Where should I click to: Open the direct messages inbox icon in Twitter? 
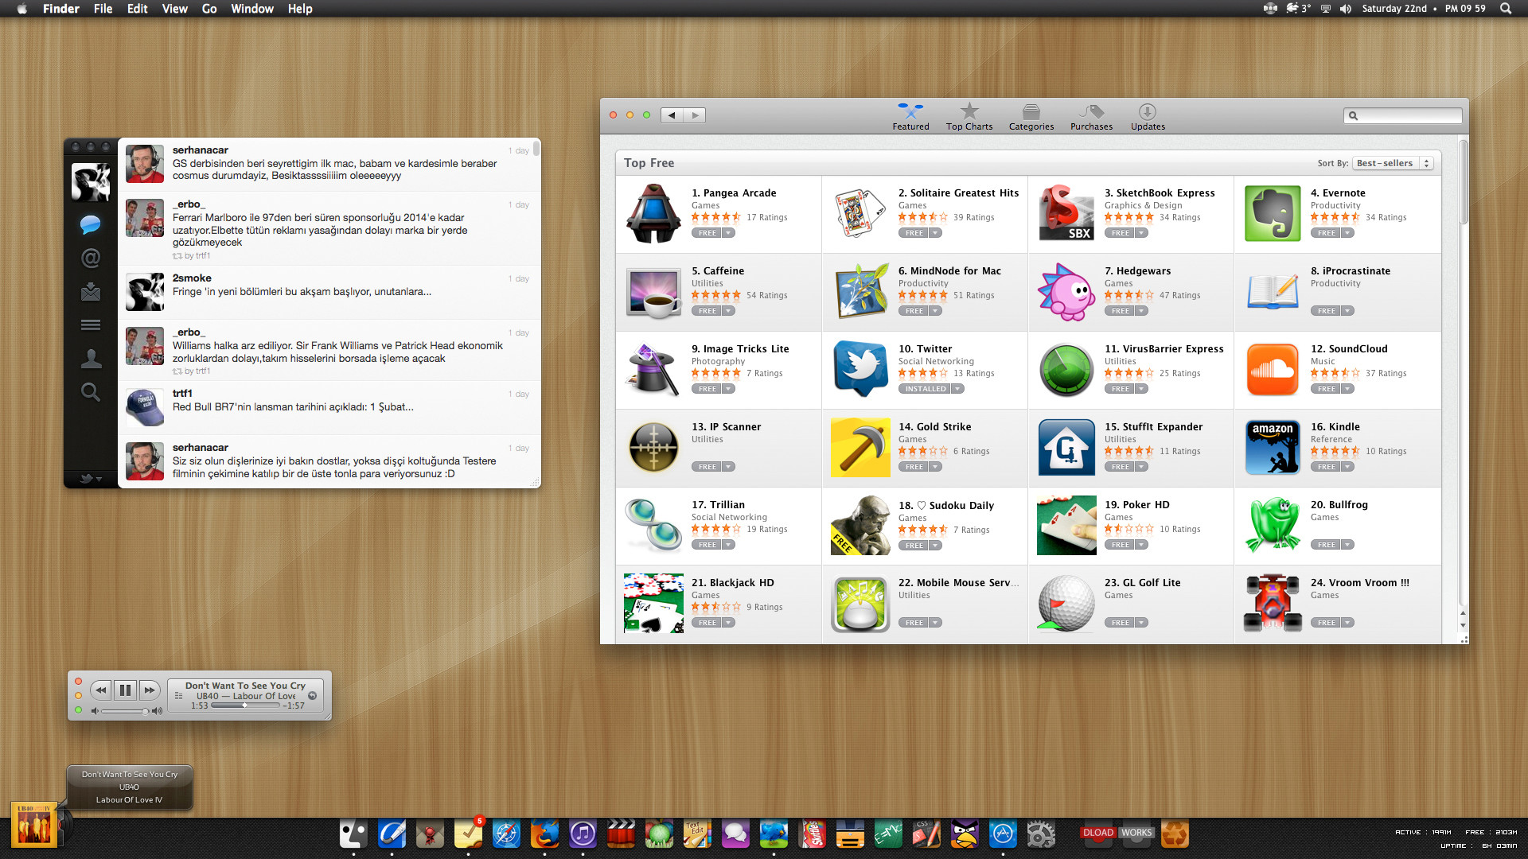[91, 292]
